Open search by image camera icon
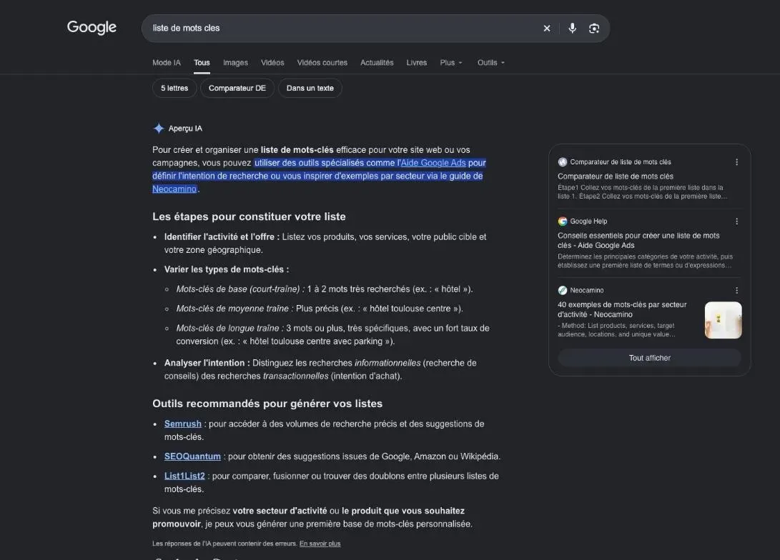780x560 pixels. pyautogui.click(x=594, y=29)
